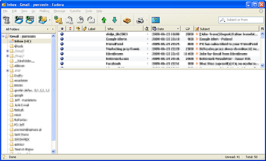Screen dimensions: 266x161
Task: Open the Address Book icon
Action: pos(127,20)
